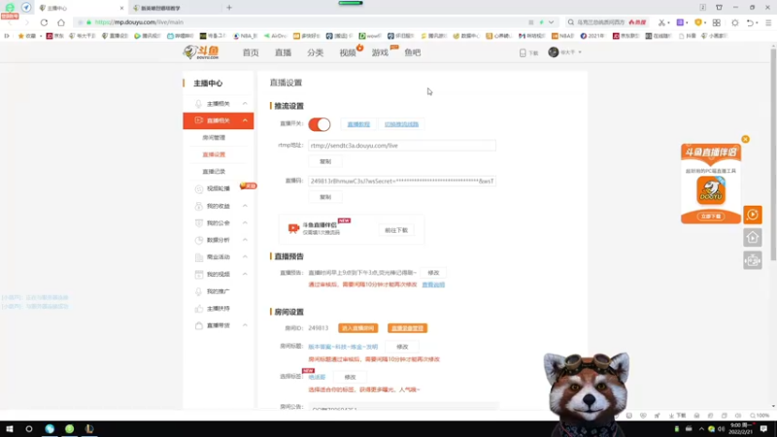Collapse the 主播相关 sidebar section

pos(245,104)
